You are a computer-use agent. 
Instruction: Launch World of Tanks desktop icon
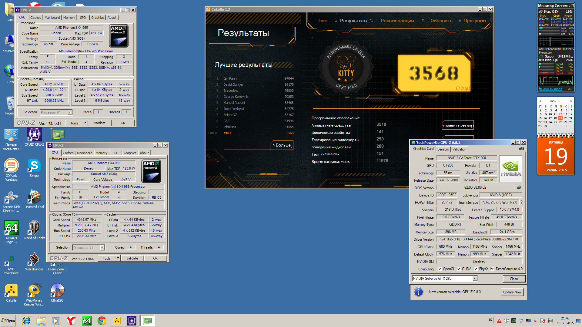[x=34, y=230]
